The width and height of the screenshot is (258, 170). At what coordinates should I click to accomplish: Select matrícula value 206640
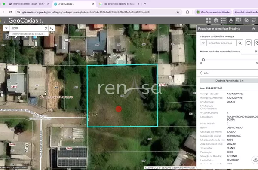coord(231,102)
